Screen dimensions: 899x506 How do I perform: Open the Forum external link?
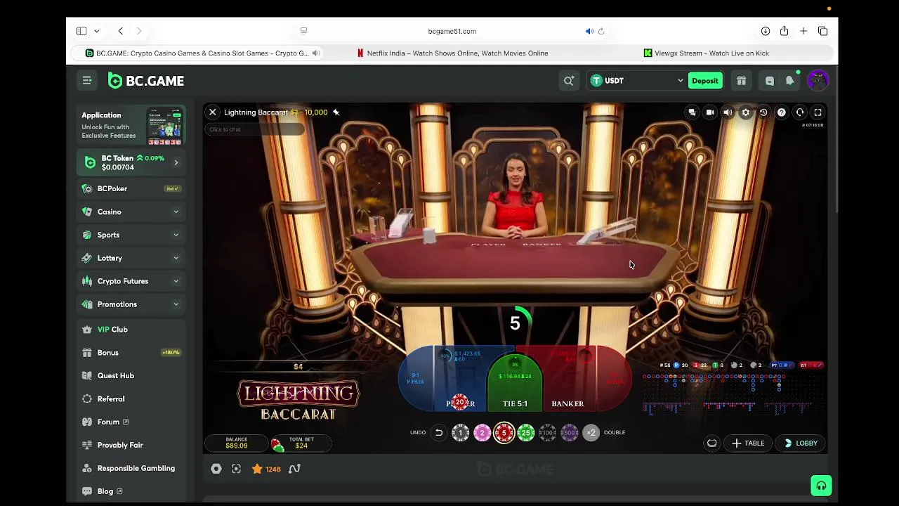click(131, 422)
